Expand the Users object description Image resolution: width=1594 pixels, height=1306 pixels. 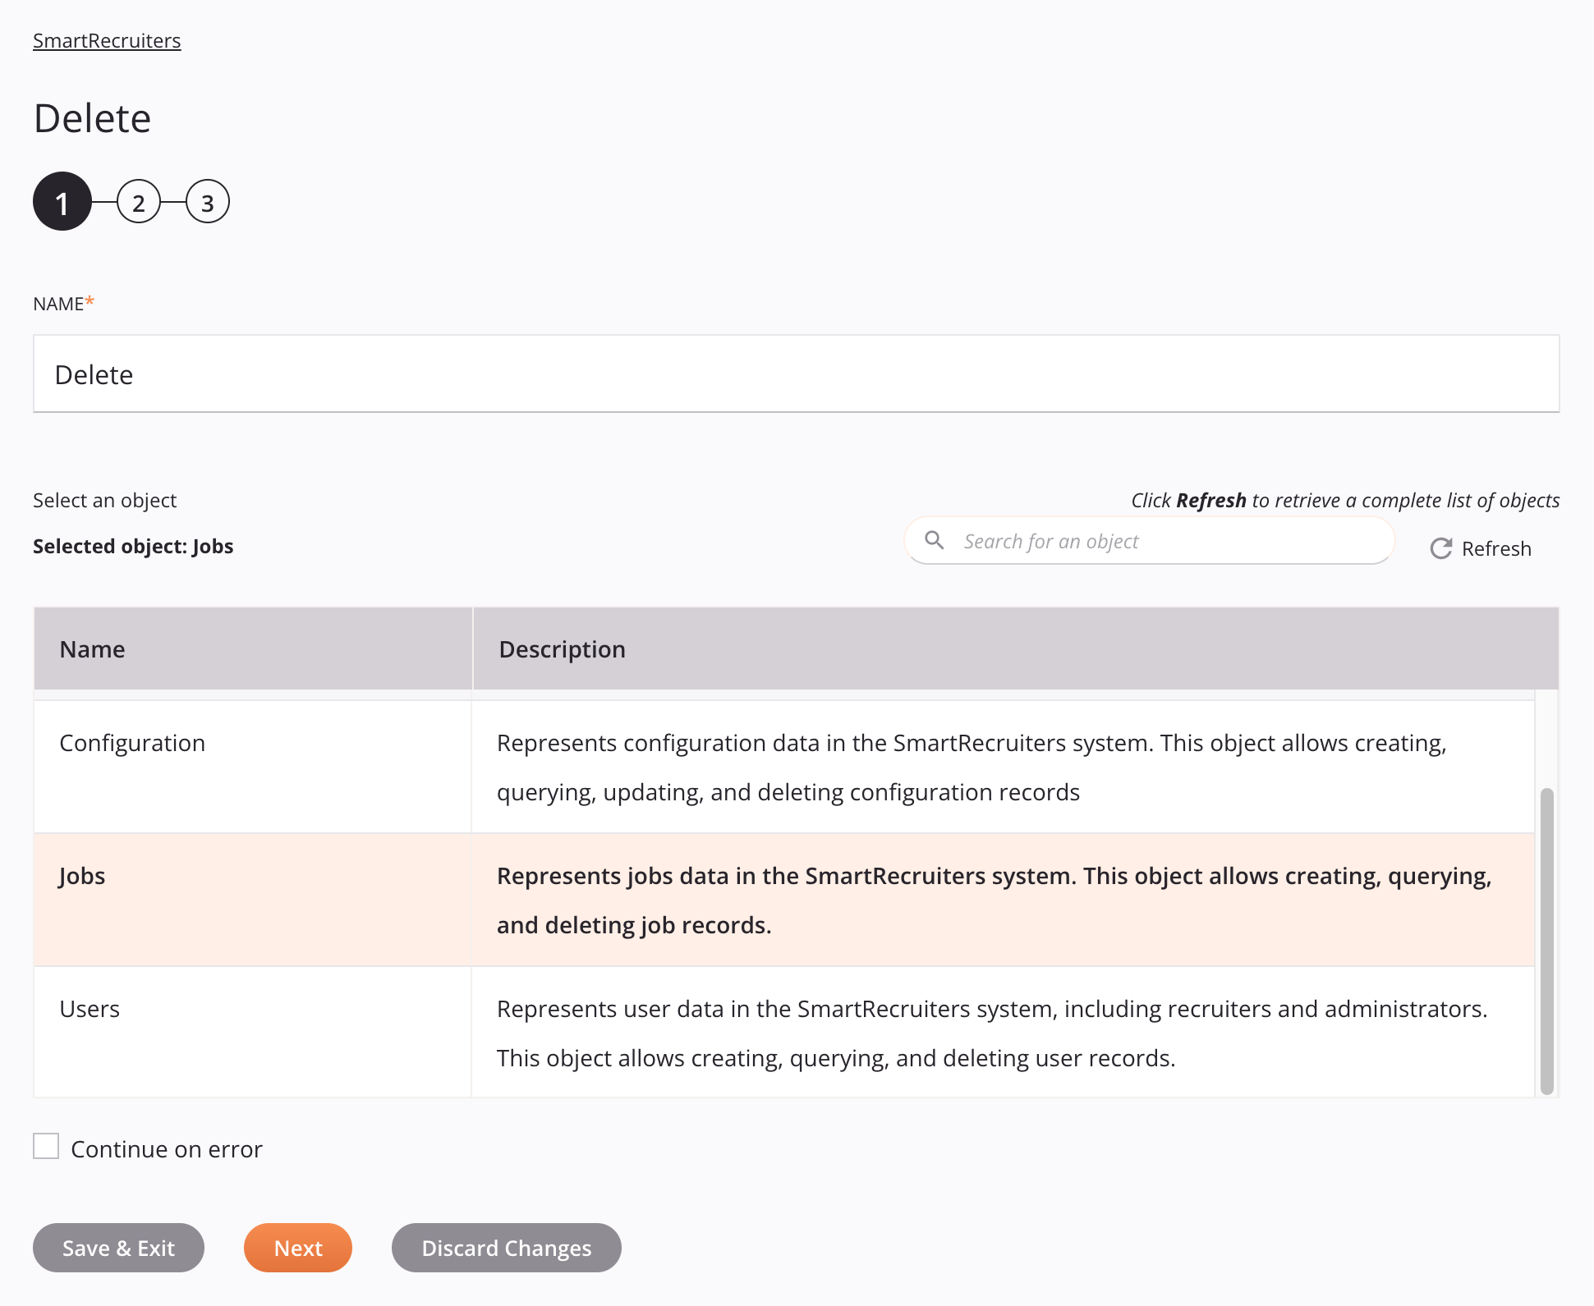coord(993,1032)
